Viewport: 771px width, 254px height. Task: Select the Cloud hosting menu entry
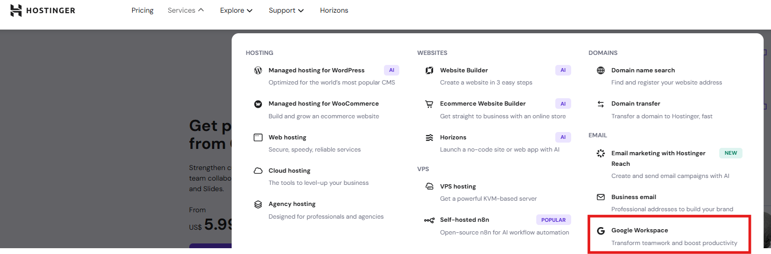289,171
